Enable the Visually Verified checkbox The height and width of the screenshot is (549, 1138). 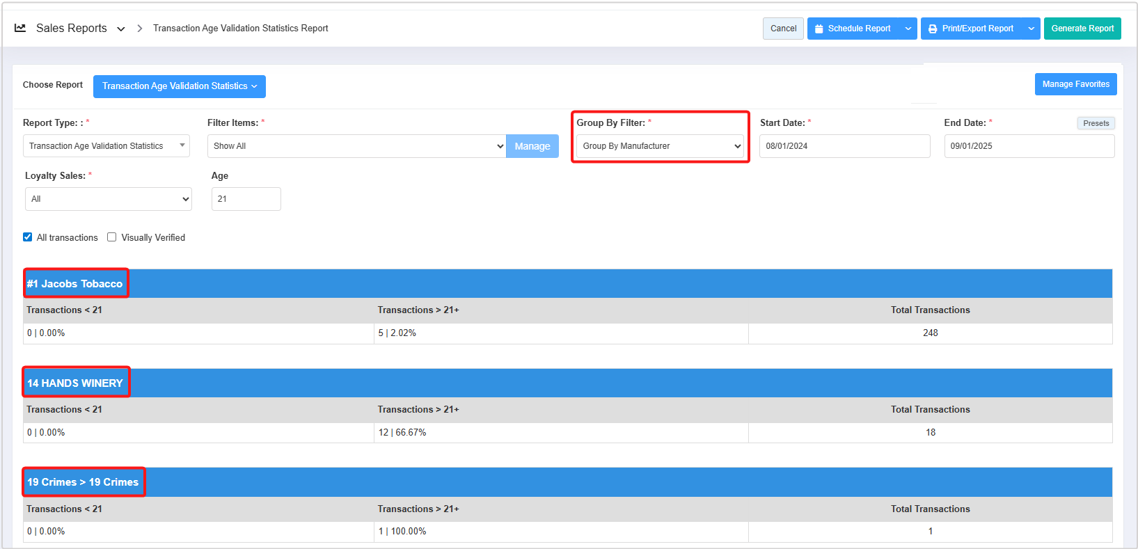111,237
